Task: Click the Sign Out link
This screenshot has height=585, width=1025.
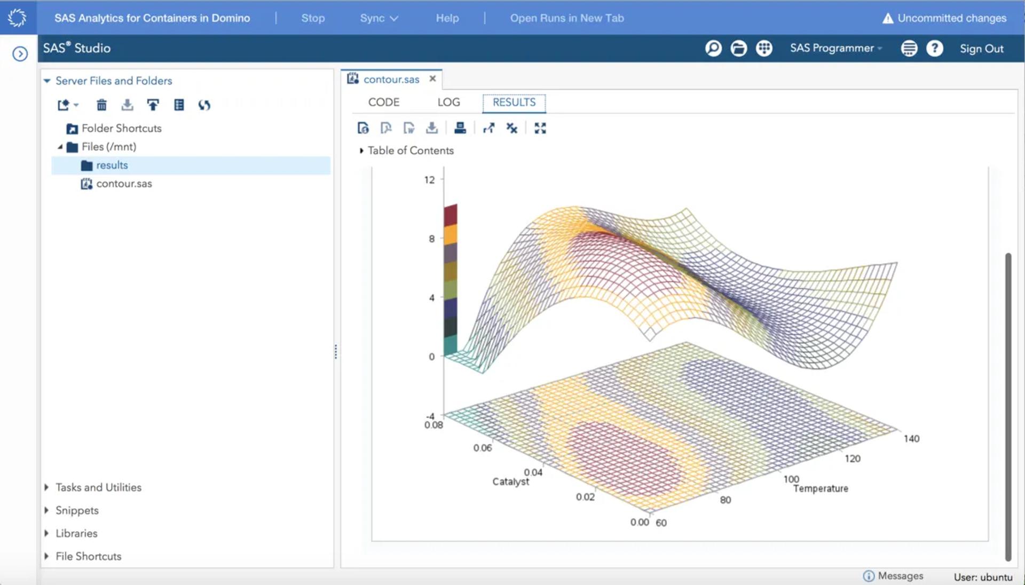Action: point(981,49)
